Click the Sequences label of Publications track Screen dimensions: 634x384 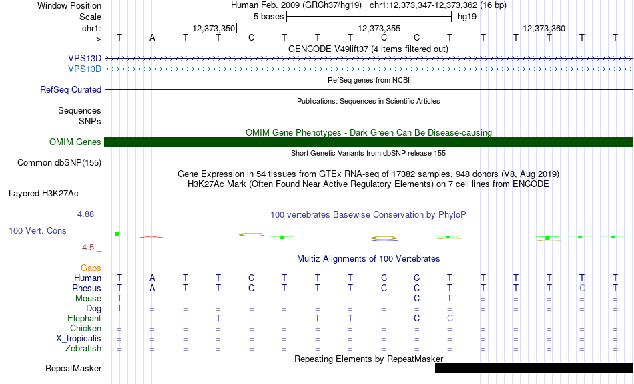(x=79, y=110)
